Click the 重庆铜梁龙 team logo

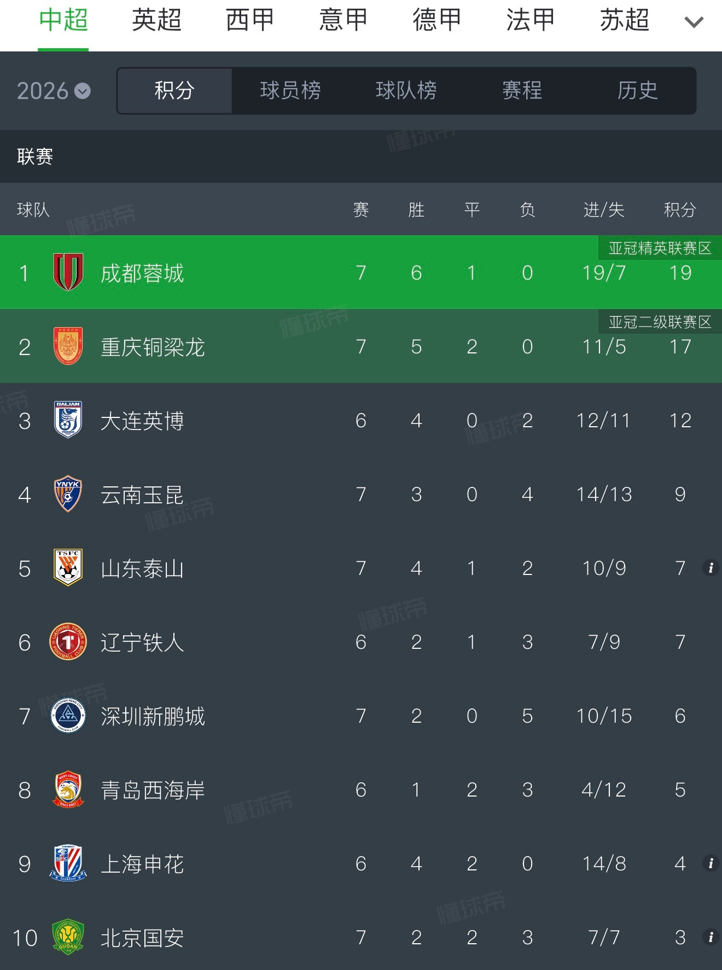point(68,346)
